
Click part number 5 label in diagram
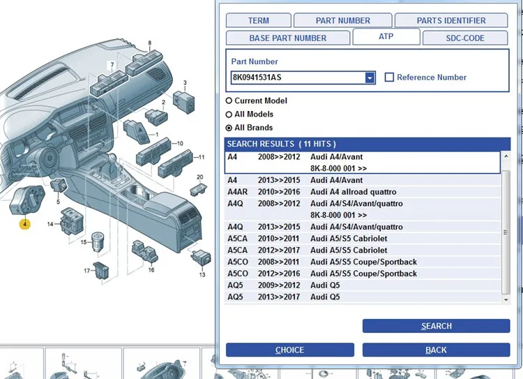58,202
